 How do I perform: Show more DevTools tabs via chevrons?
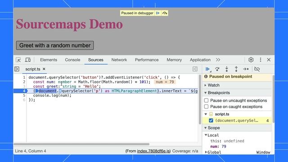[218, 60]
